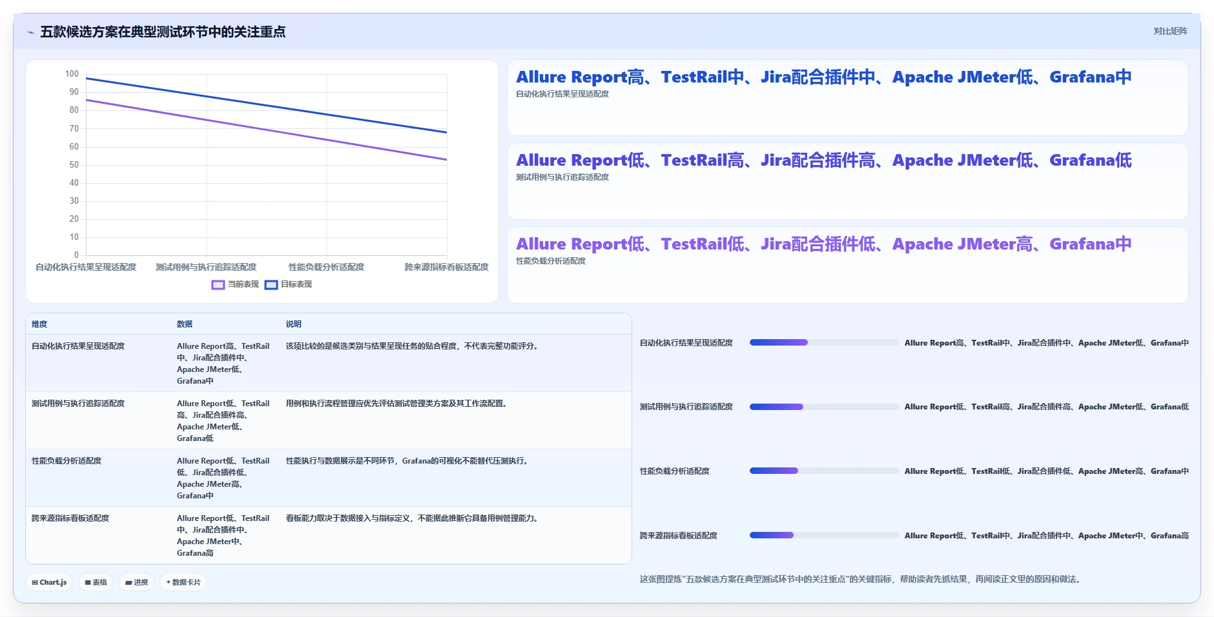Viewport: 1214px width, 617px height.
Task: Click the 对比矩阵 label in the header
Action: point(1170,31)
